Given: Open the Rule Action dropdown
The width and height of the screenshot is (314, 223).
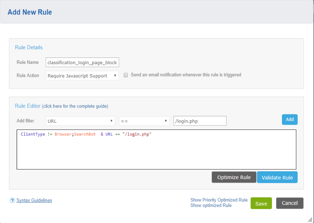Looking at the screenshot, I should pyautogui.click(x=82, y=75).
